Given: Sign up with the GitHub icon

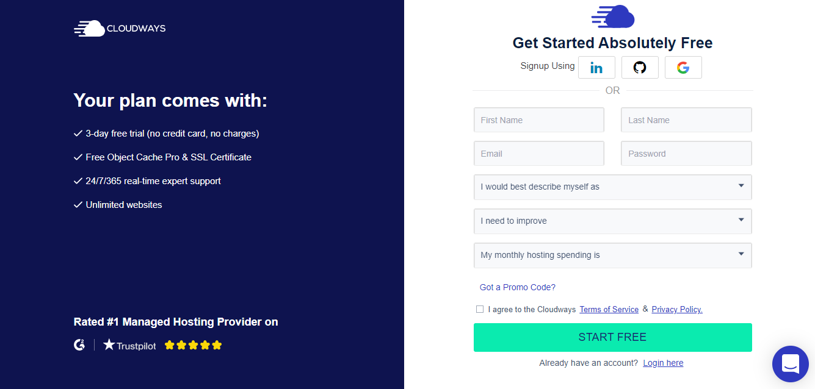Looking at the screenshot, I should (640, 68).
